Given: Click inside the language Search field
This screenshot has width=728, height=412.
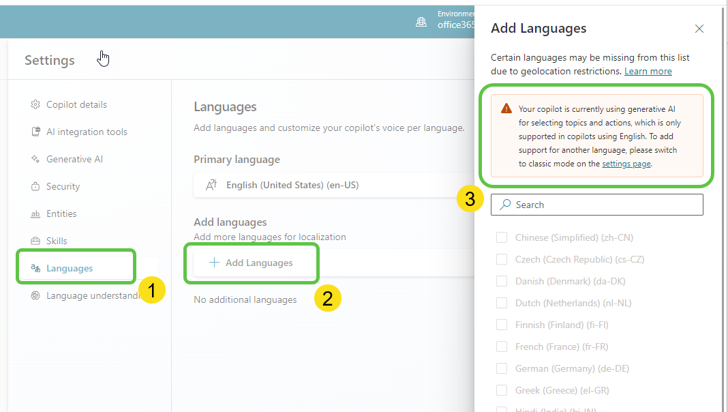Looking at the screenshot, I should click(596, 204).
